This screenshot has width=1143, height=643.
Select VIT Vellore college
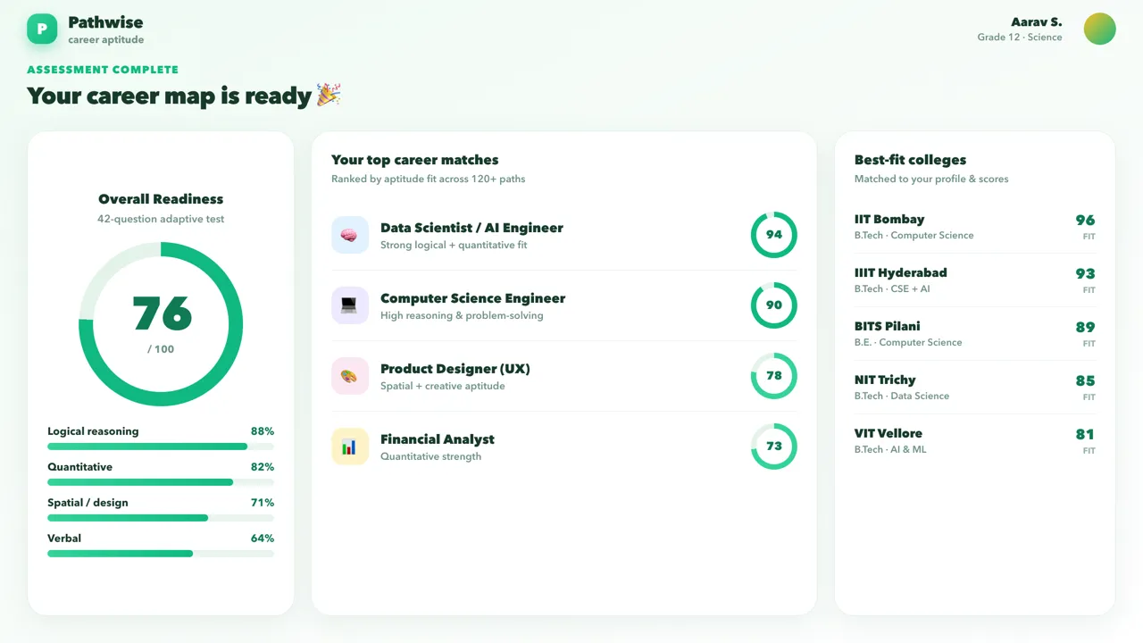[975, 441]
